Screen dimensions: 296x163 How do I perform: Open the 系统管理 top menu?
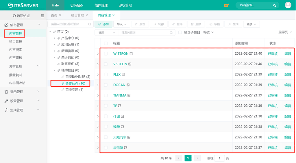125,5
